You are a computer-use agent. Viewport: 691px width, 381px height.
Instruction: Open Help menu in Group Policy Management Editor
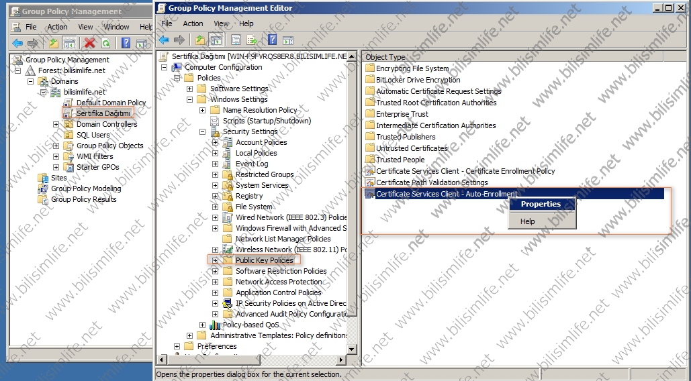coord(246,23)
